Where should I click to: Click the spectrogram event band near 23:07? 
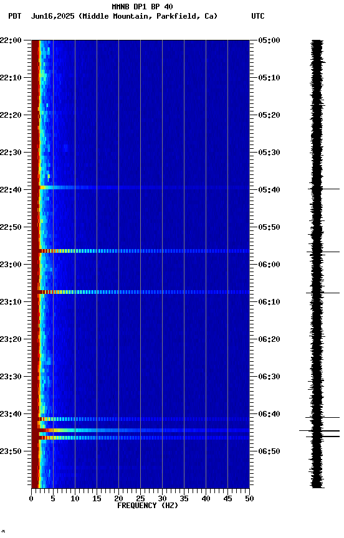pos(140,292)
